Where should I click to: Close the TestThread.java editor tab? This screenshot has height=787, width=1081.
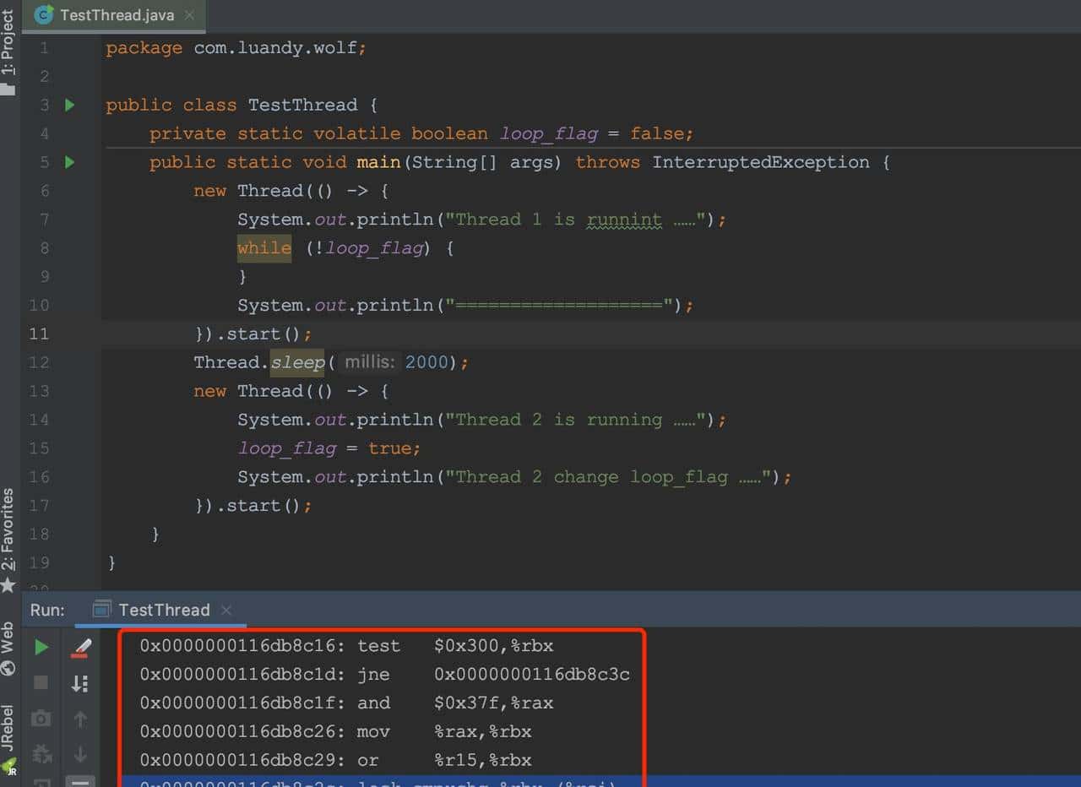188,15
